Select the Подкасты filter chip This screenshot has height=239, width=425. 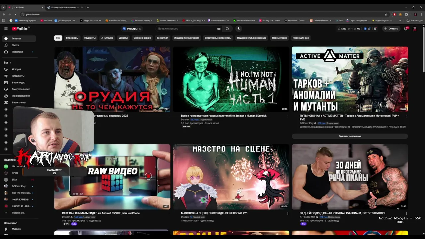pyautogui.click(x=90, y=38)
